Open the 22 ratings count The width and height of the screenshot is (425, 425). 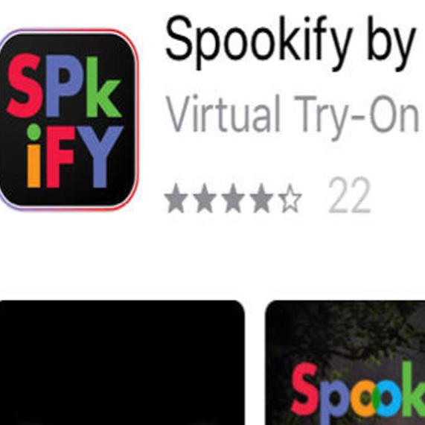coord(349,195)
